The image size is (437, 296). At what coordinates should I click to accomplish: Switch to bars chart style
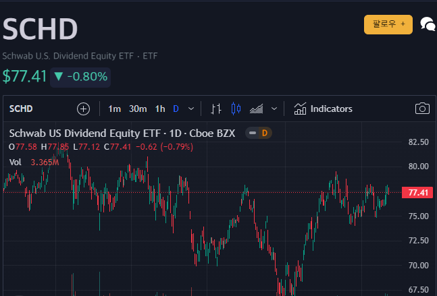click(x=215, y=109)
